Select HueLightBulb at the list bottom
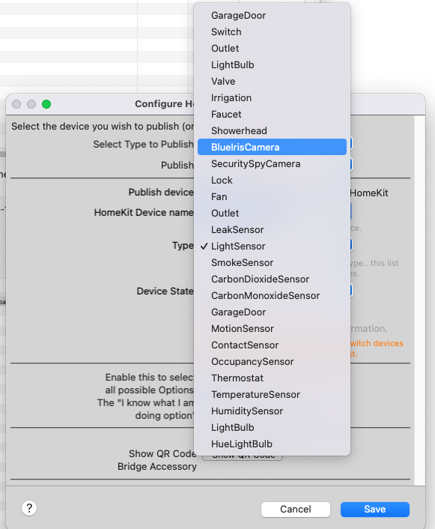Image resolution: width=435 pixels, height=529 pixels. click(272, 444)
